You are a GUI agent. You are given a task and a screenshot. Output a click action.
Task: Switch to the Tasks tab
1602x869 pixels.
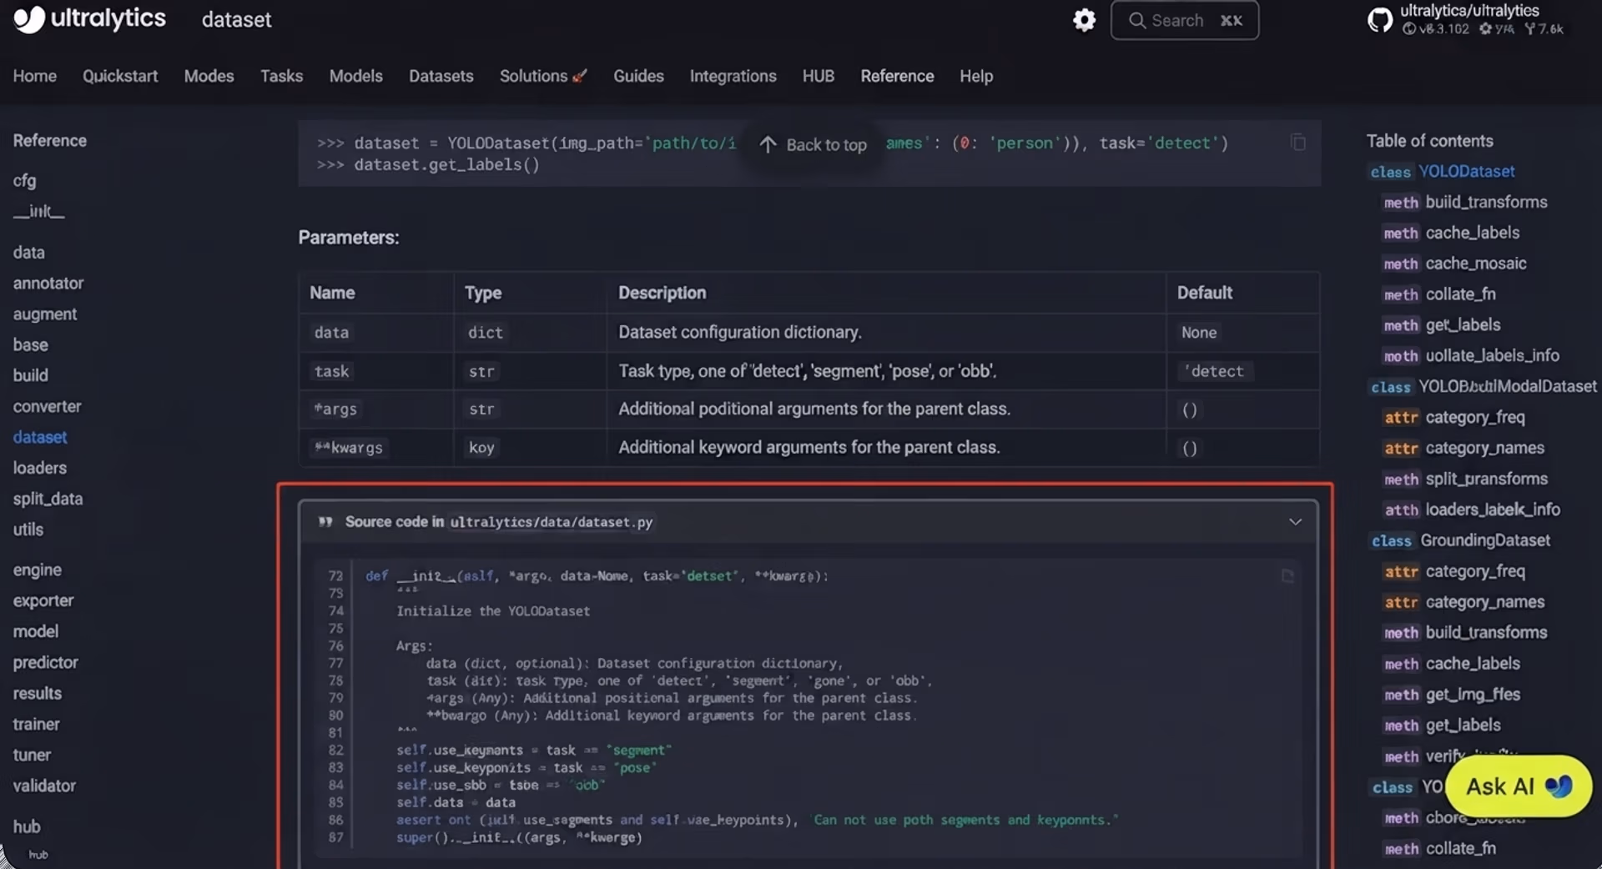pos(281,76)
